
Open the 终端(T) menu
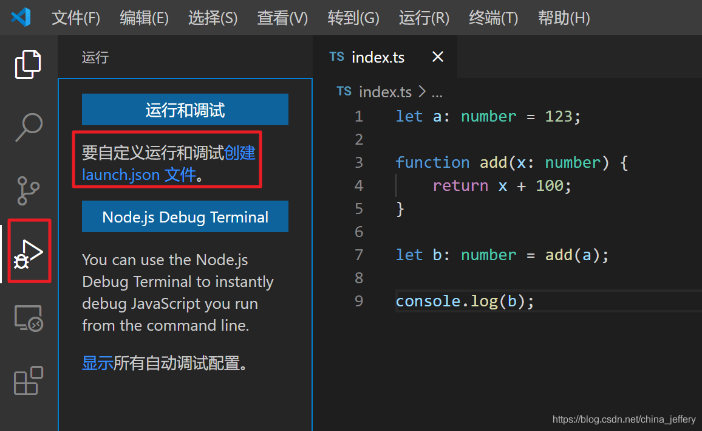pos(493,18)
